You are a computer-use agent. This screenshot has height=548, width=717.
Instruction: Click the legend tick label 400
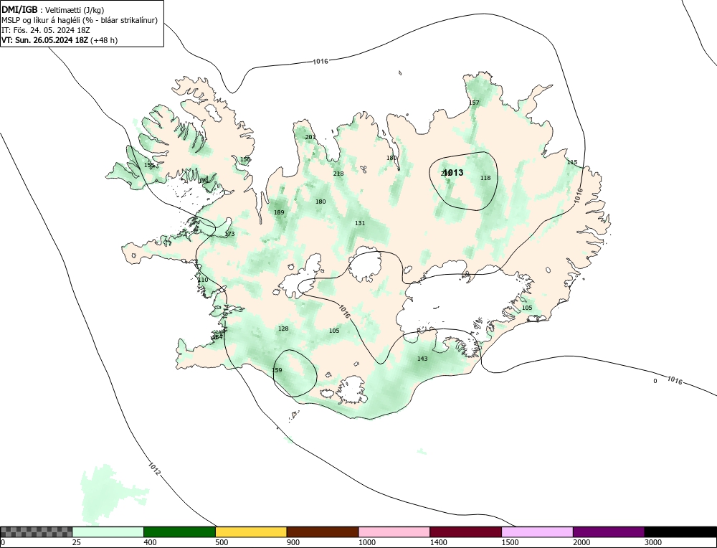coord(150,542)
